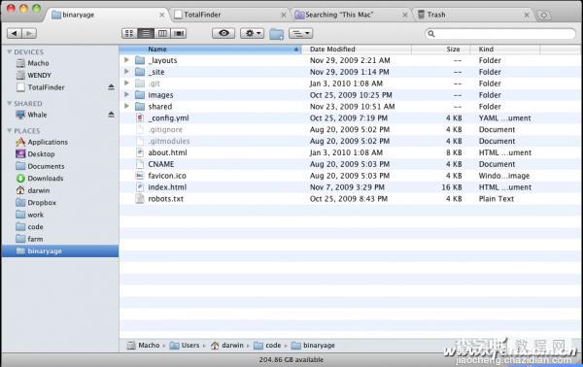This screenshot has width=583, height=367.
Task: Switch to column view mode
Action: point(162,33)
